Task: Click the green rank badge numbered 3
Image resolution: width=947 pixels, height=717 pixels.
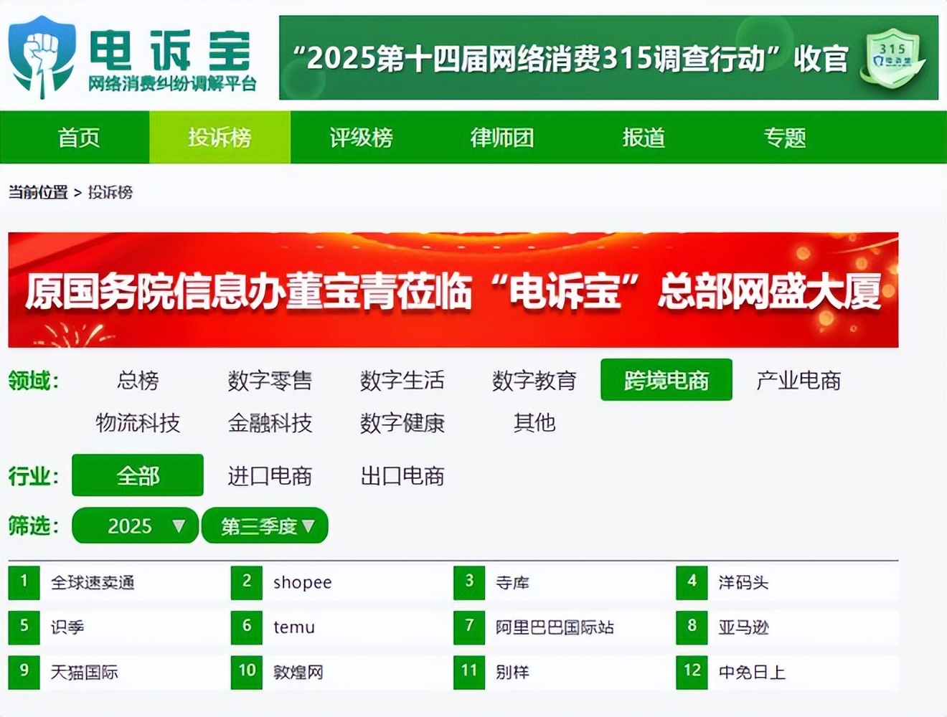Action: pyautogui.click(x=469, y=582)
